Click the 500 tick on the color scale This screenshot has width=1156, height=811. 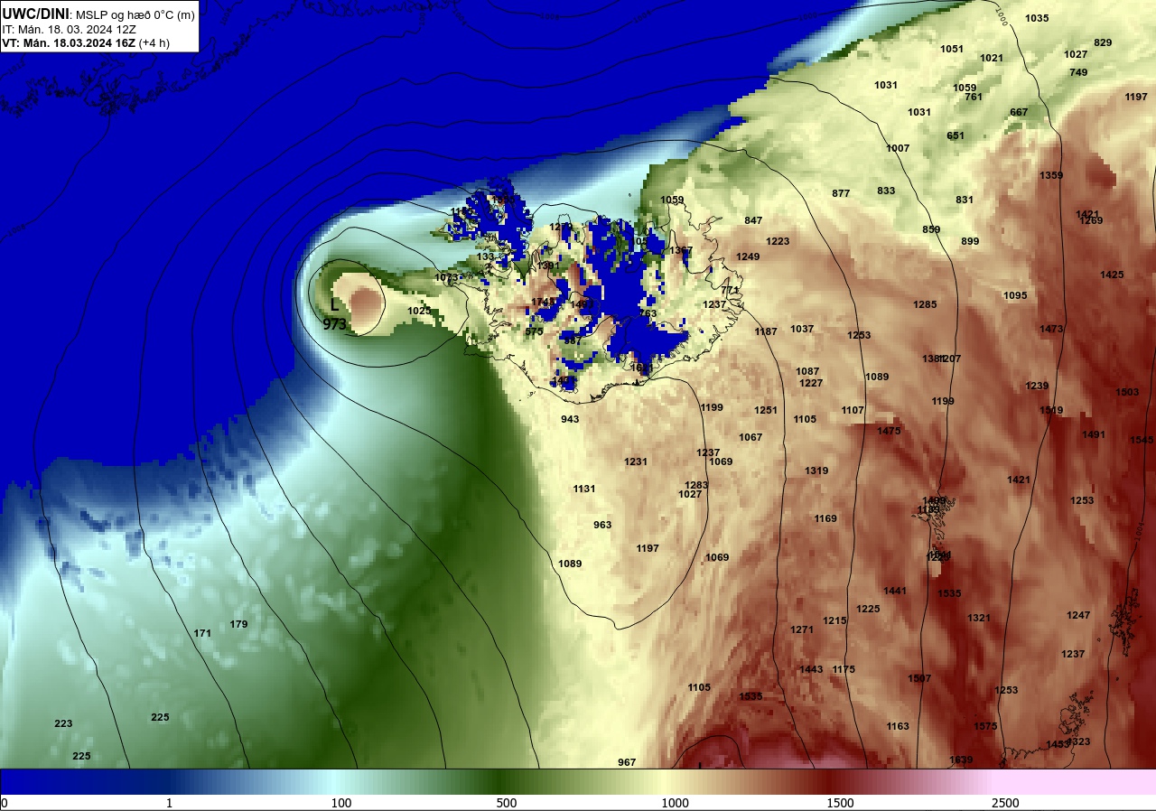[x=507, y=803]
